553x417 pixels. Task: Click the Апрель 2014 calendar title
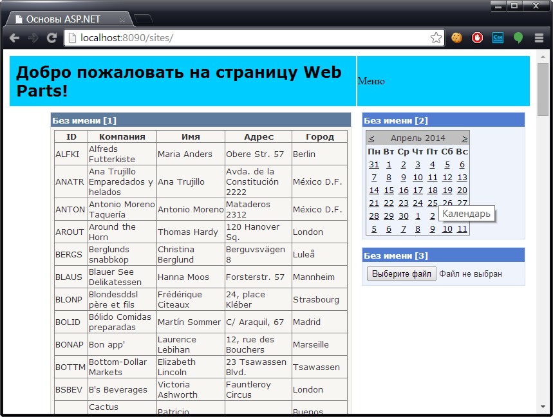418,138
